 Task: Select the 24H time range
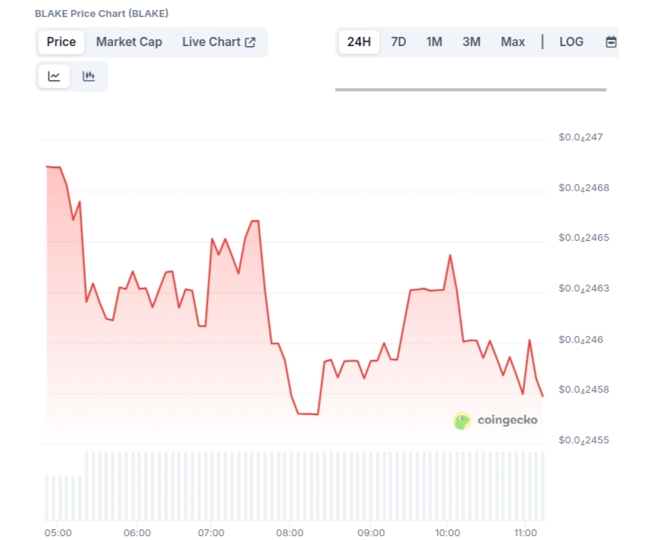pyautogui.click(x=359, y=41)
